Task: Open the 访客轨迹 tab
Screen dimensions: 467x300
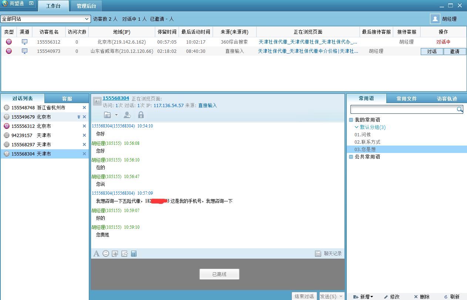Action: 447,99
